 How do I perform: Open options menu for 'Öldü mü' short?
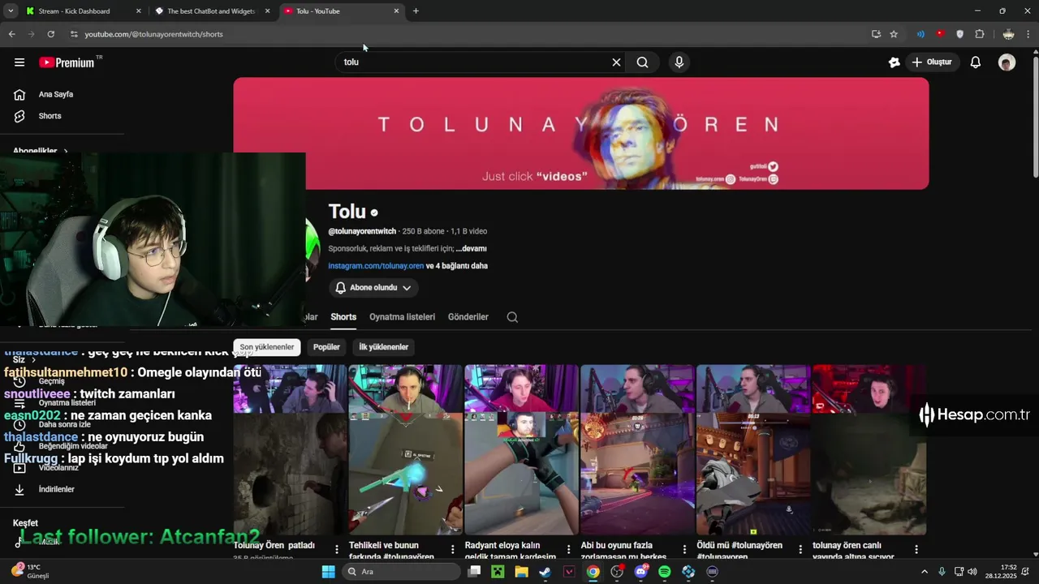(800, 549)
